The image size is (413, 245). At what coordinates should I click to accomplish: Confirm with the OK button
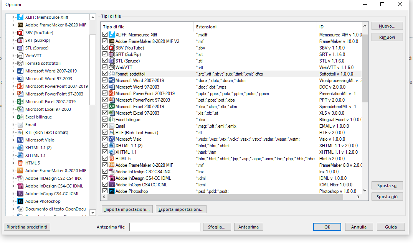coord(327,227)
